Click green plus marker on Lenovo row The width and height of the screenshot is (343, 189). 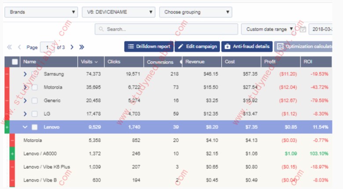(x=7, y=127)
